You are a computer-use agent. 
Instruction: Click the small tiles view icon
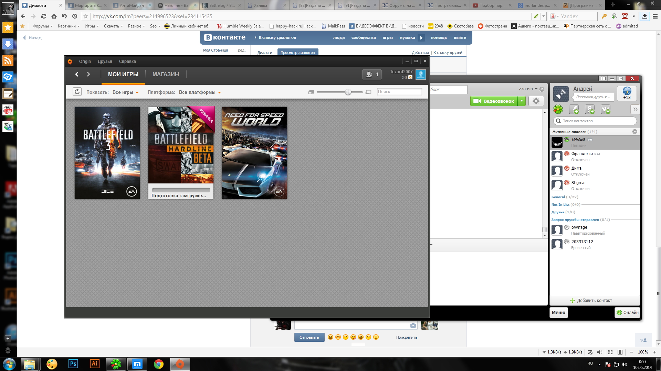pos(311,92)
